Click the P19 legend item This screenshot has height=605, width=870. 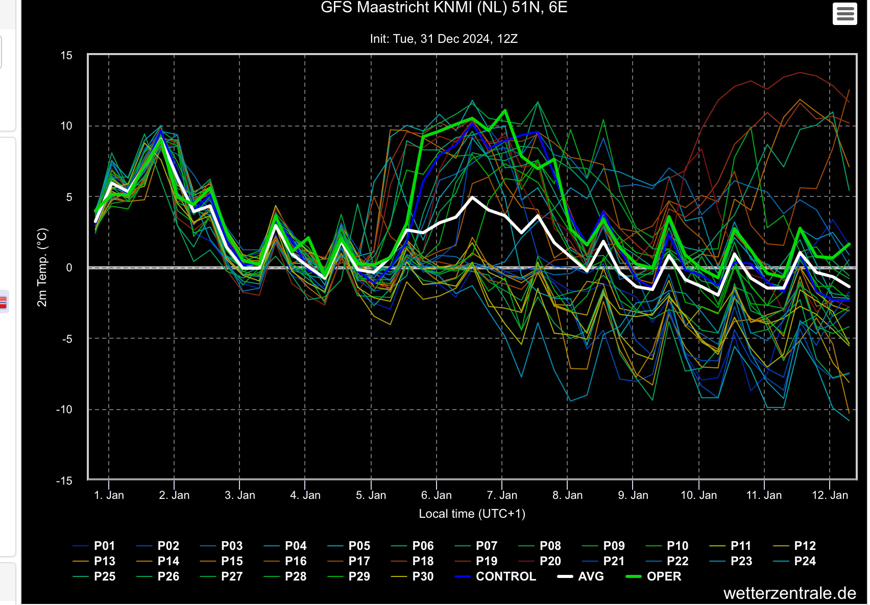(x=476, y=561)
